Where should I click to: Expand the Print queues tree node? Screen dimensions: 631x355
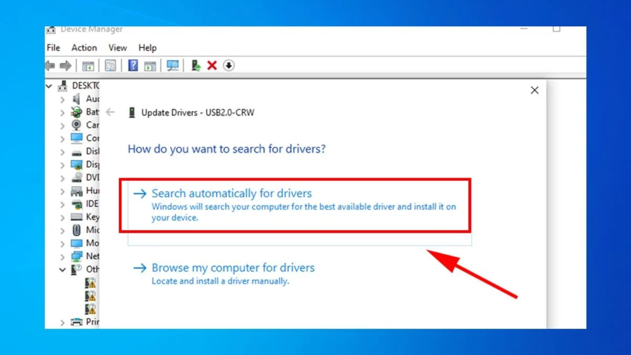point(63,322)
